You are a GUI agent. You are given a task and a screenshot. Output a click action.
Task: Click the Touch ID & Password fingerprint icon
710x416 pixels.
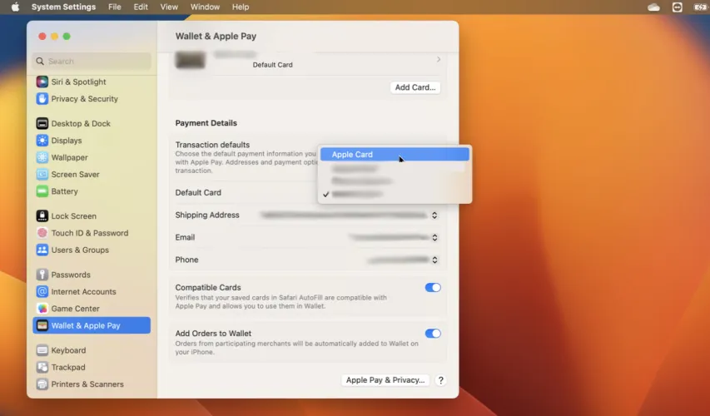[42, 233]
